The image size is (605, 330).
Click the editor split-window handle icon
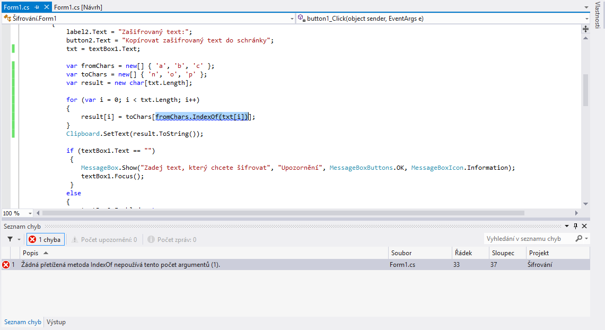click(x=585, y=29)
